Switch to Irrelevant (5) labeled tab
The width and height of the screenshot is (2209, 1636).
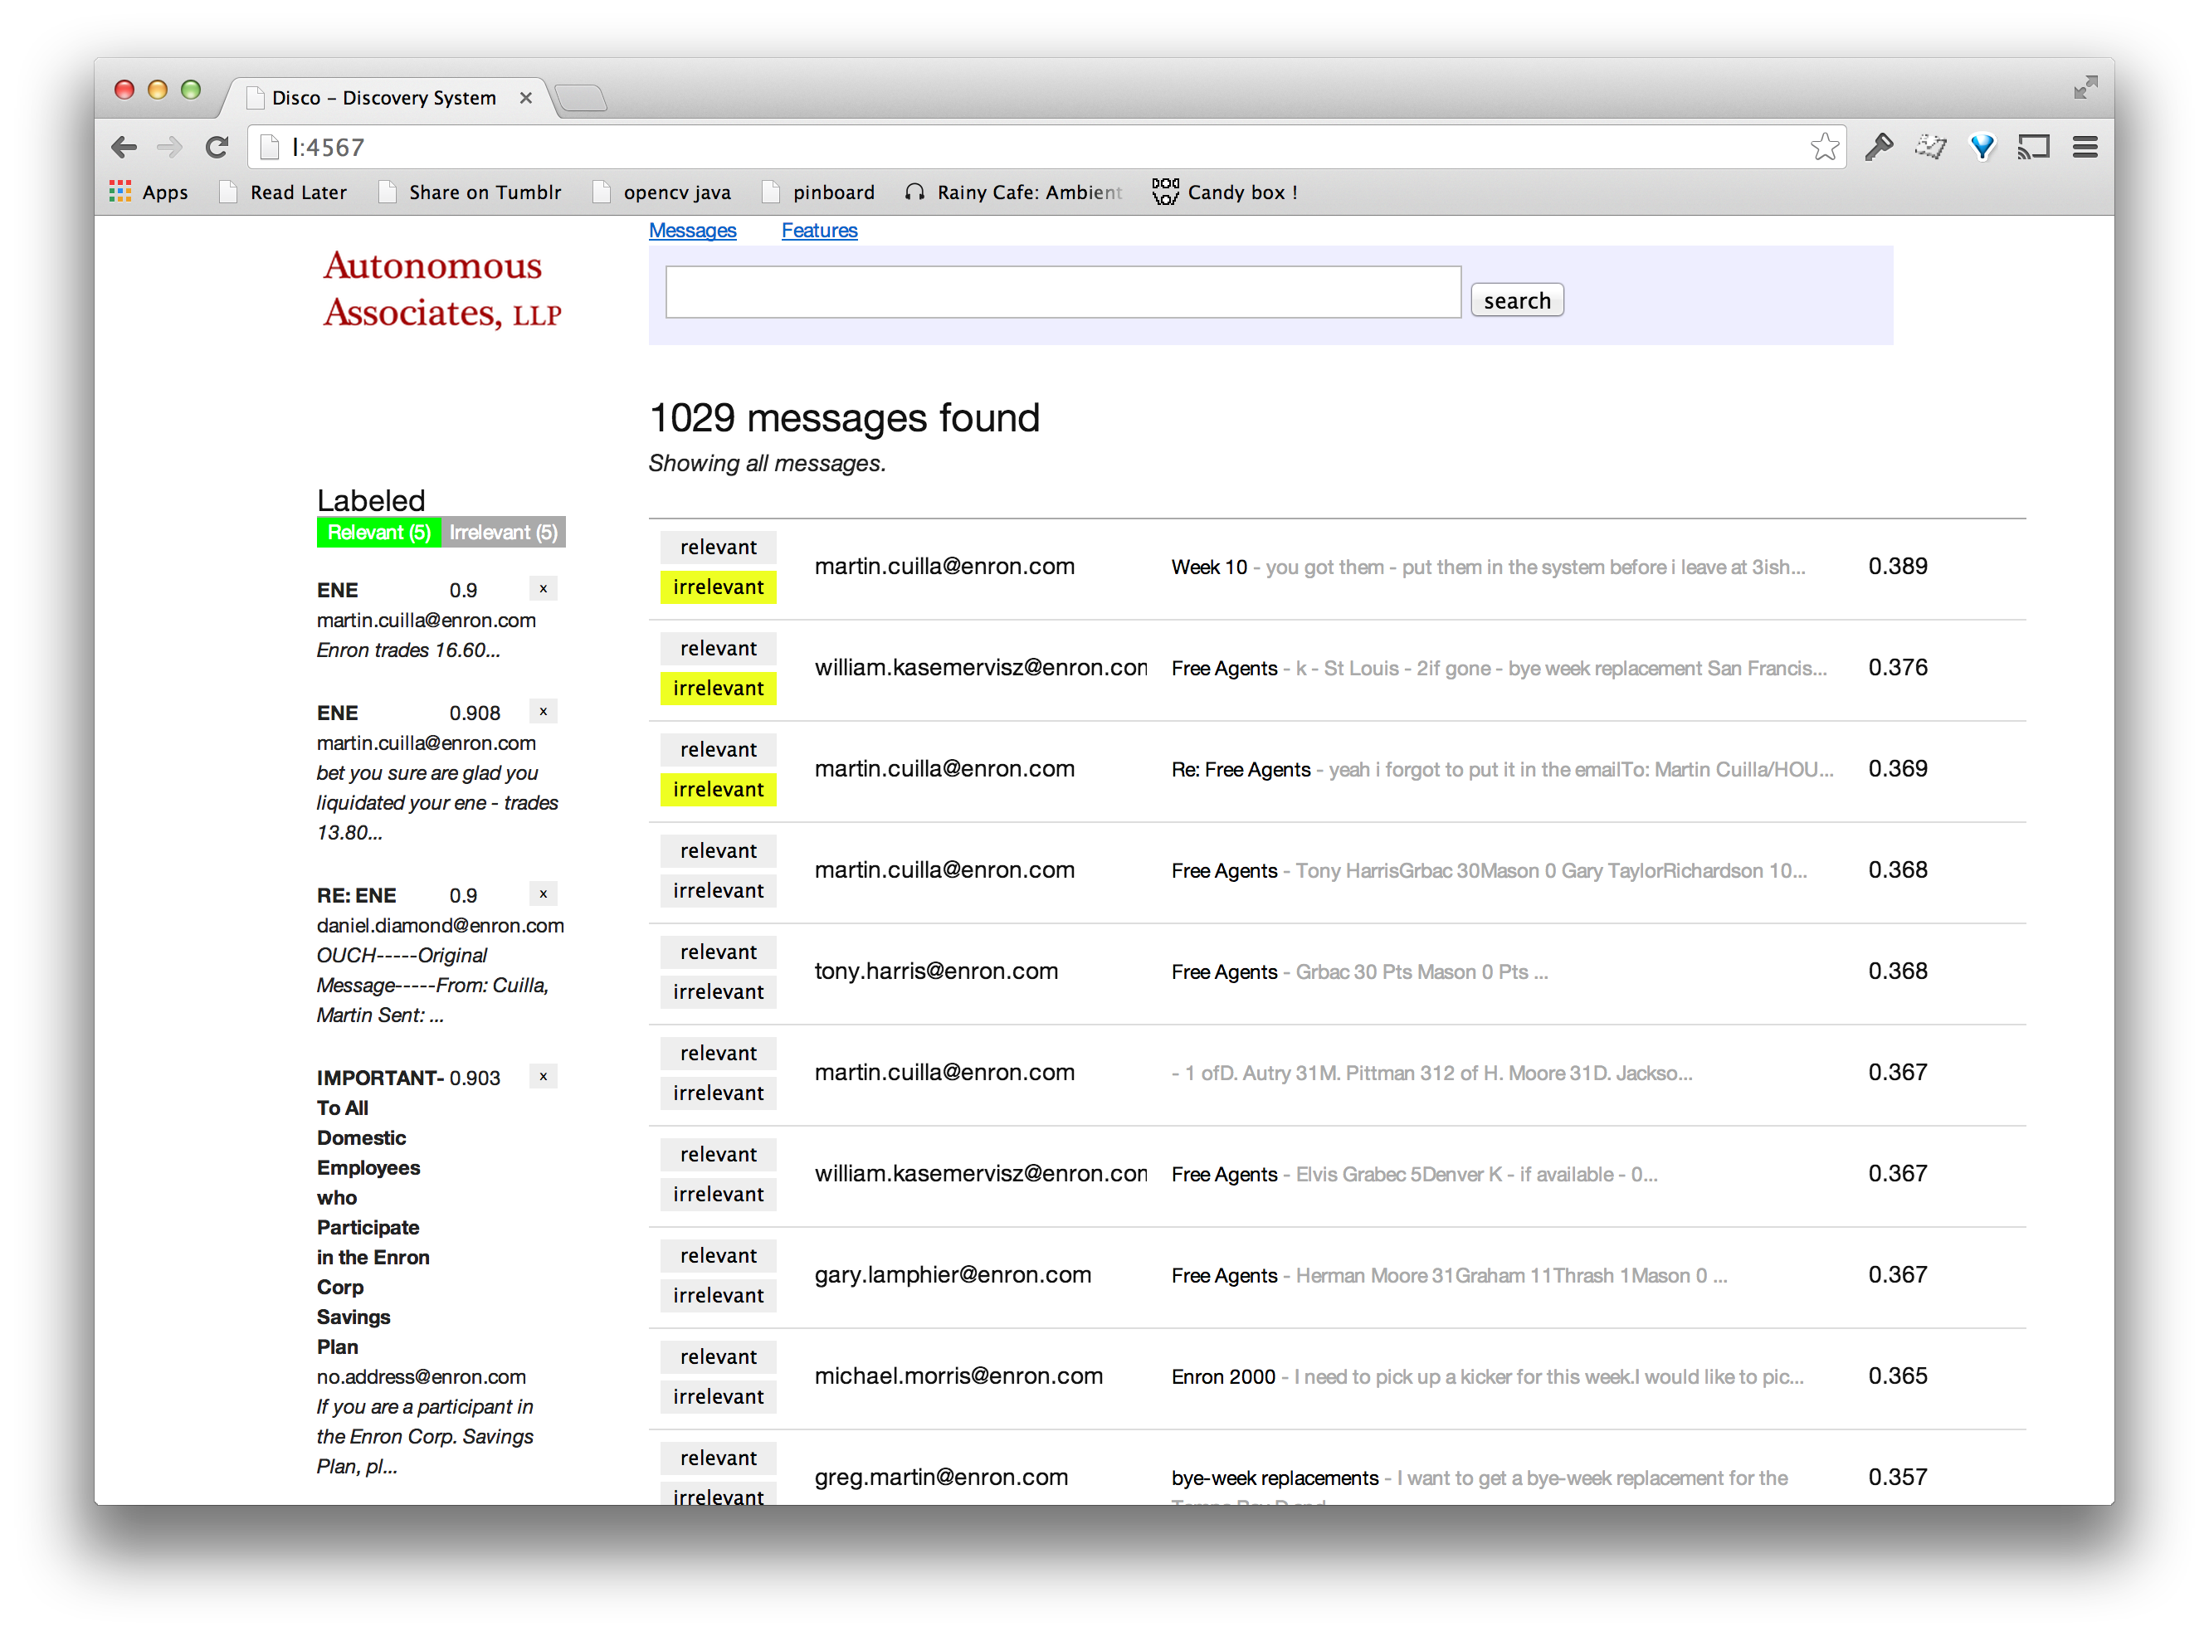(503, 533)
